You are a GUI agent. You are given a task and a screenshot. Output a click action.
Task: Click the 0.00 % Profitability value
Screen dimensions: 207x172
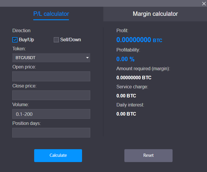(126, 59)
